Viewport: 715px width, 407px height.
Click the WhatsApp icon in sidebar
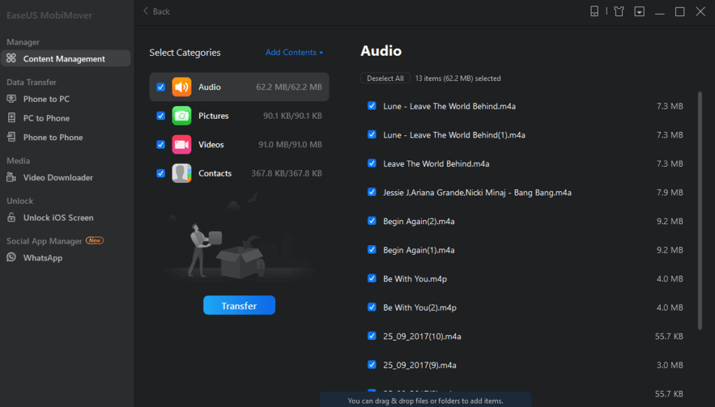(11, 258)
